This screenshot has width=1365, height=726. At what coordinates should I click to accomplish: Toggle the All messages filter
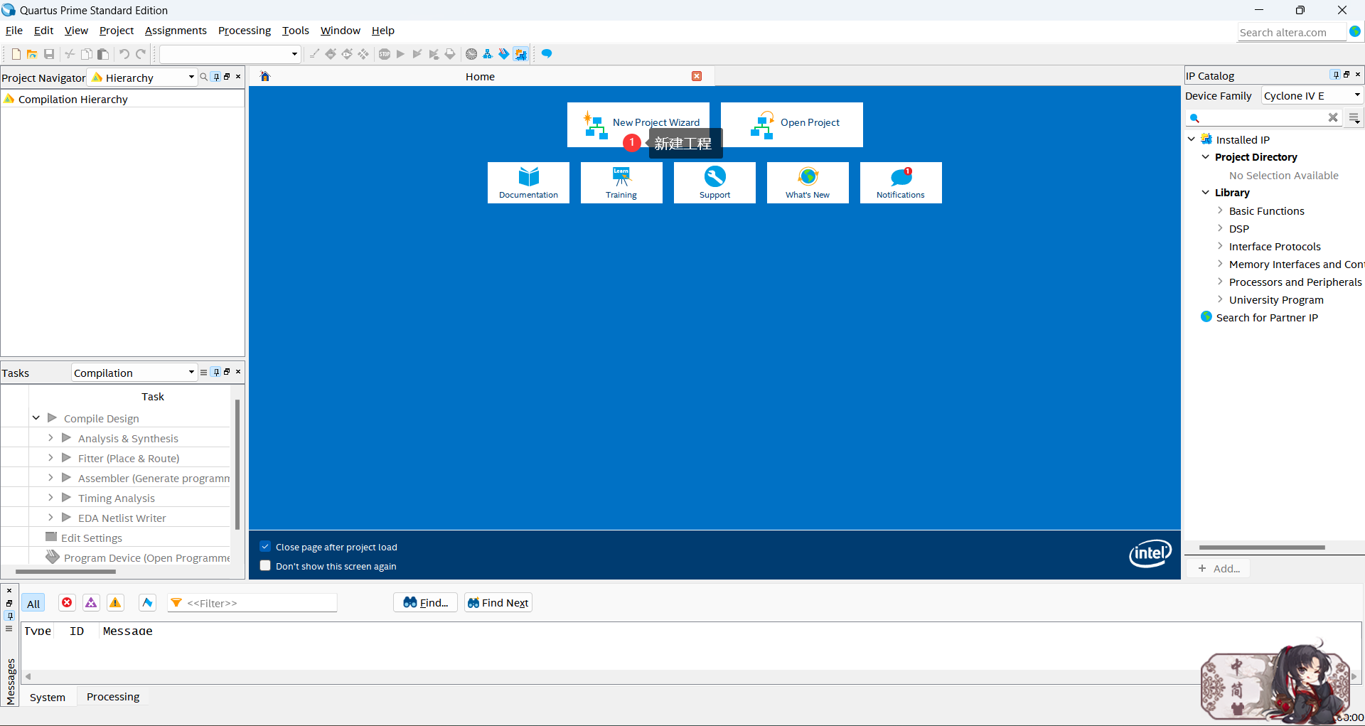[x=33, y=604]
